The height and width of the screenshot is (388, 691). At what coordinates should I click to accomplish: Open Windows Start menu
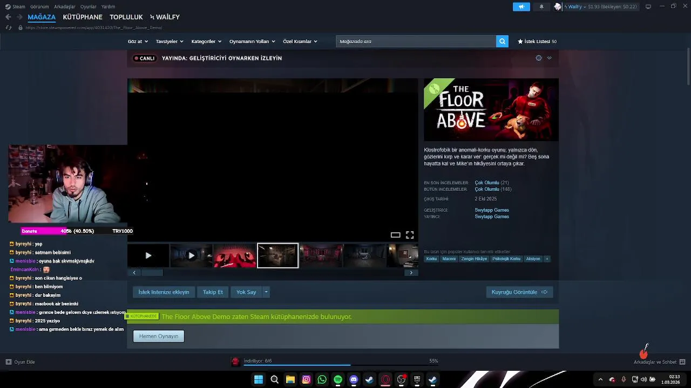[259, 379]
